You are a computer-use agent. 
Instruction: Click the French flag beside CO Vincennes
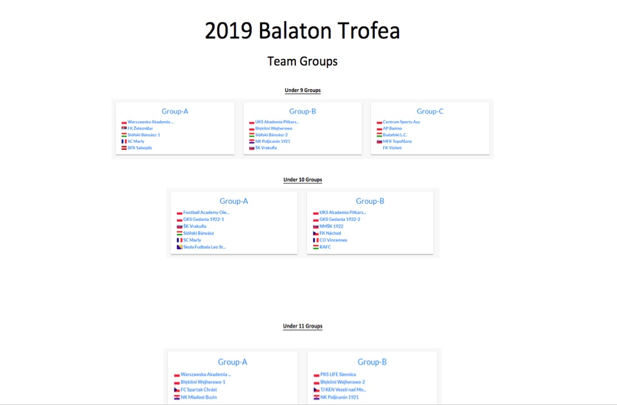tap(316, 240)
